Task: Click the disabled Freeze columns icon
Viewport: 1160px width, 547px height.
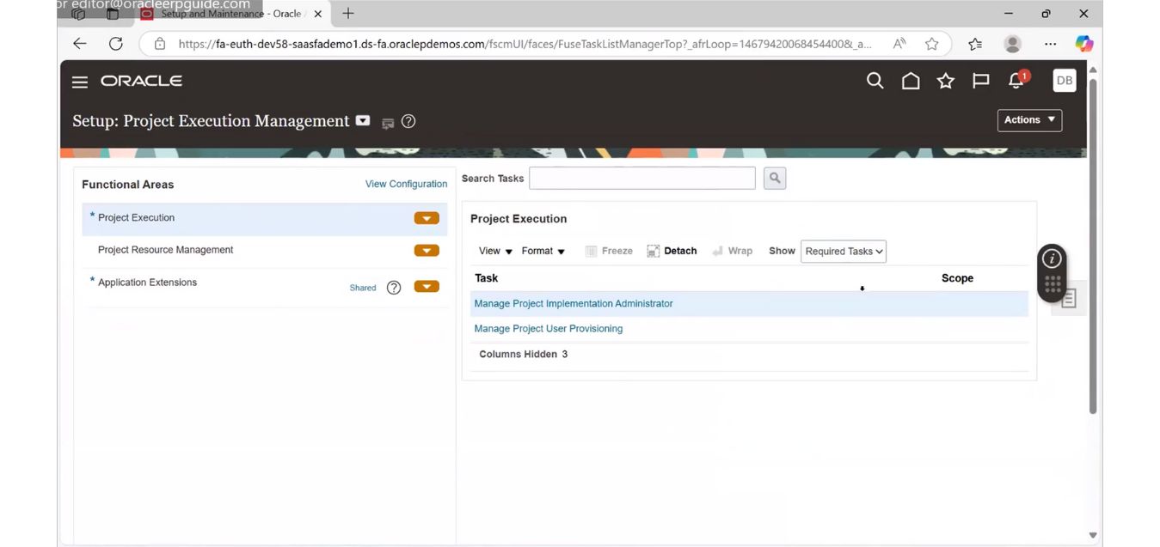Action: (609, 251)
